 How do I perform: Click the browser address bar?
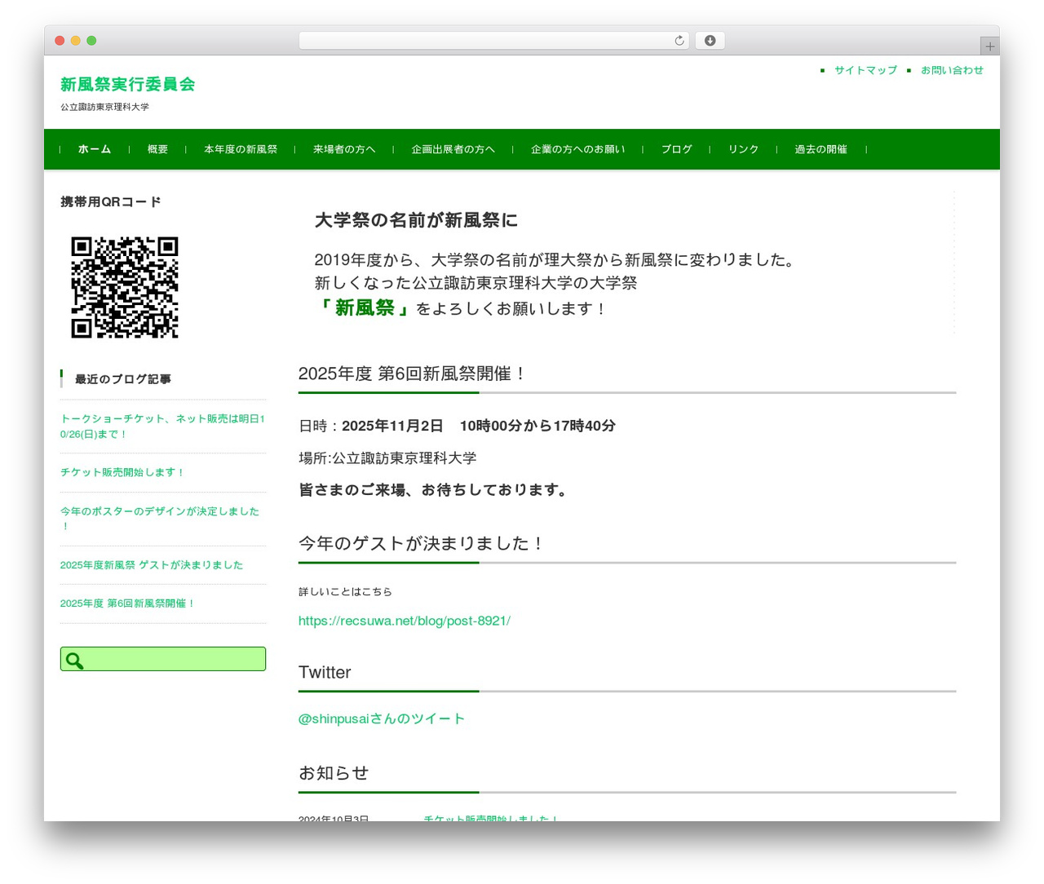[493, 41]
